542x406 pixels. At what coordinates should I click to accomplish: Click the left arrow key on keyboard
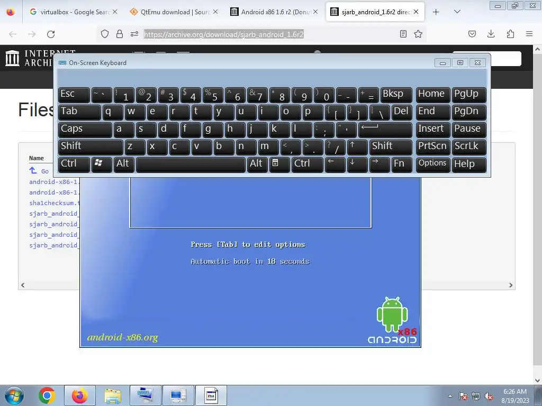(335, 164)
